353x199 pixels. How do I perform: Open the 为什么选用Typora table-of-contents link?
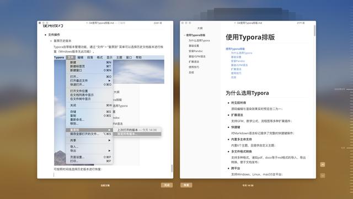click(x=242, y=53)
